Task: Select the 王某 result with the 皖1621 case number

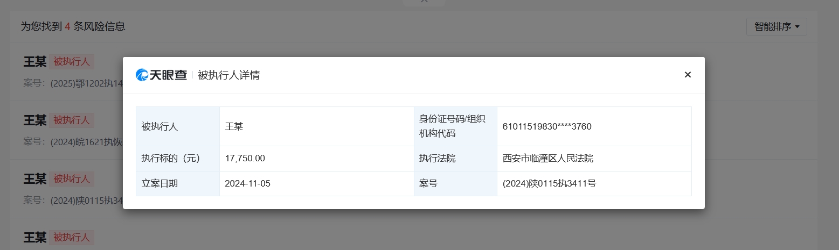Action: coord(35,120)
